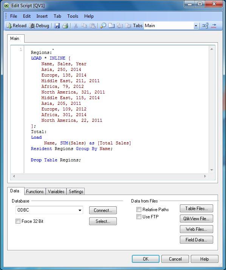Open the Edit menu
Image resolution: width=226 pixels, height=270 pixels.
click(x=27, y=16)
